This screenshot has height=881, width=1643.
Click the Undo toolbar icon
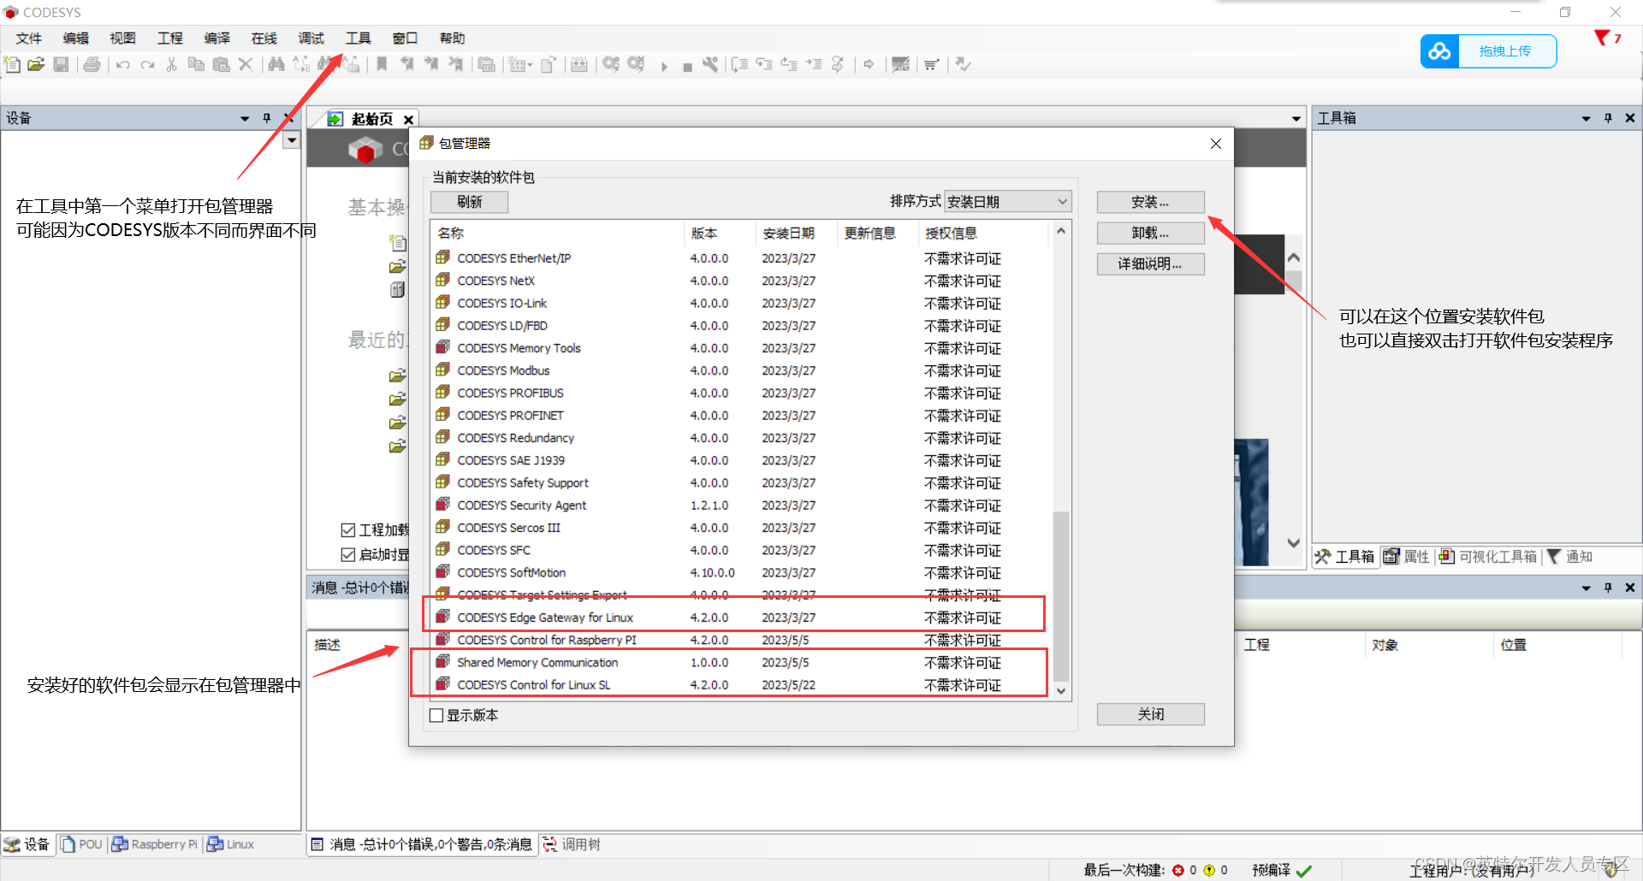tap(123, 65)
